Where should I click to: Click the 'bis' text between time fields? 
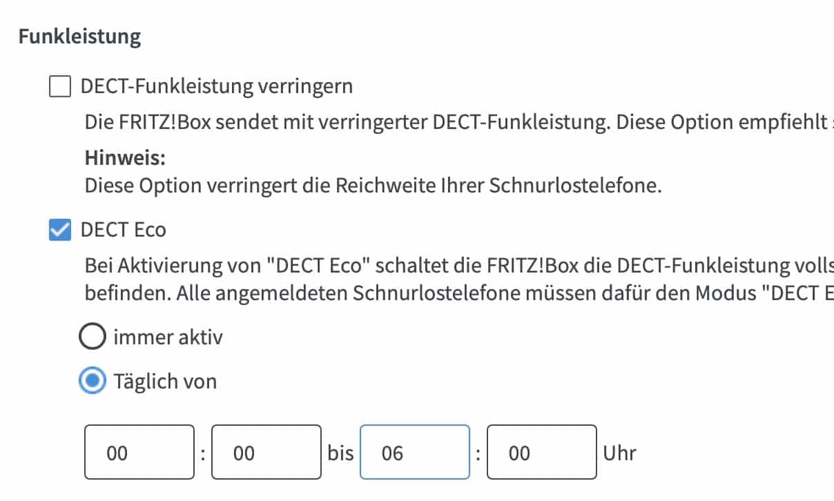(x=340, y=453)
